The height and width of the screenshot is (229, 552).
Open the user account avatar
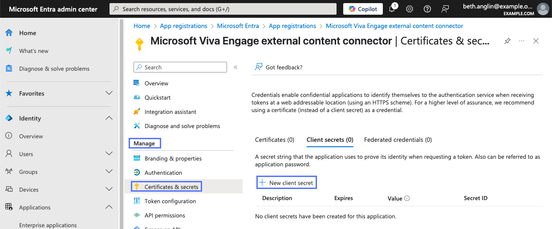(543, 9)
